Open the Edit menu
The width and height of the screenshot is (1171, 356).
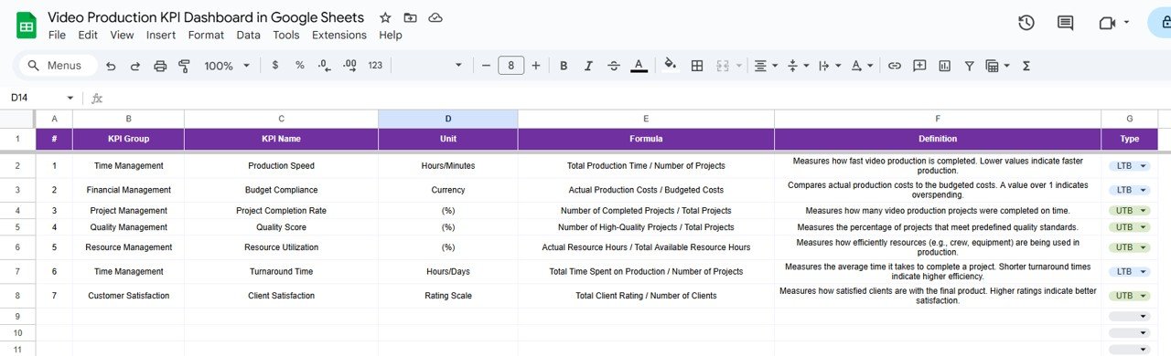88,35
